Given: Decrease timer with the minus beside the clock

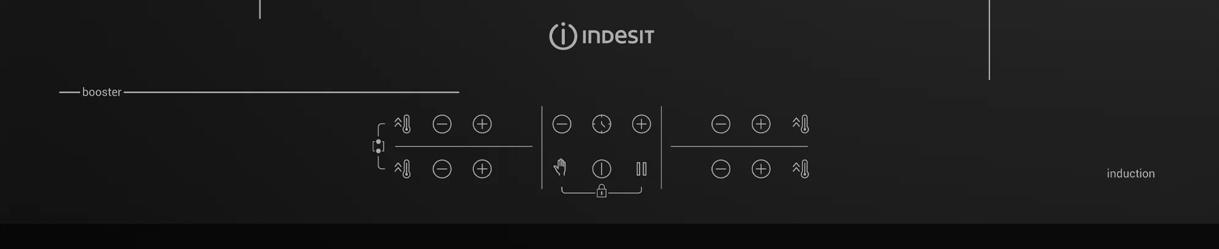Looking at the screenshot, I should [x=562, y=124].
